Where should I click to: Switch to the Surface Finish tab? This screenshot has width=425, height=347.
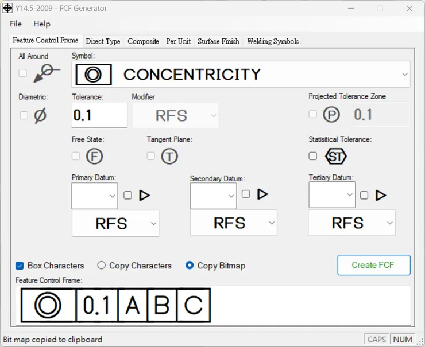click(x=218, y=41)
